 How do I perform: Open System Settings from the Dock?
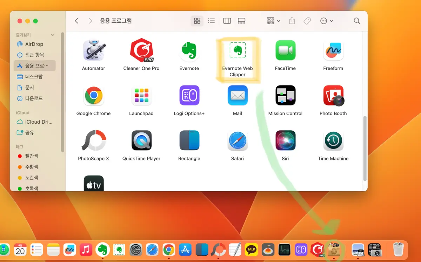[x=136, y=249]
